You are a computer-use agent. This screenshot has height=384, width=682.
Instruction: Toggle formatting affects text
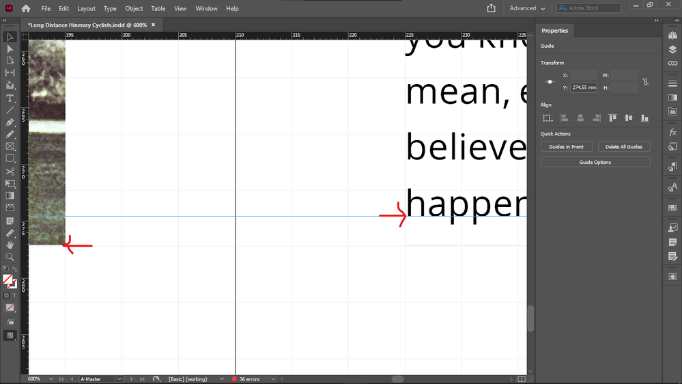(x=14, y=295)
